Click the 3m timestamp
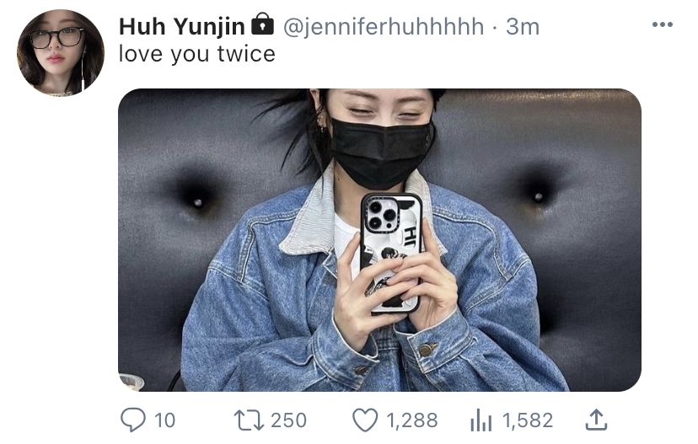 (523, 27)
